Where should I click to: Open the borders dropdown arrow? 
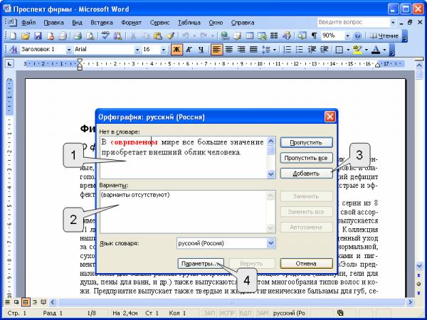(x=348, y=50)
